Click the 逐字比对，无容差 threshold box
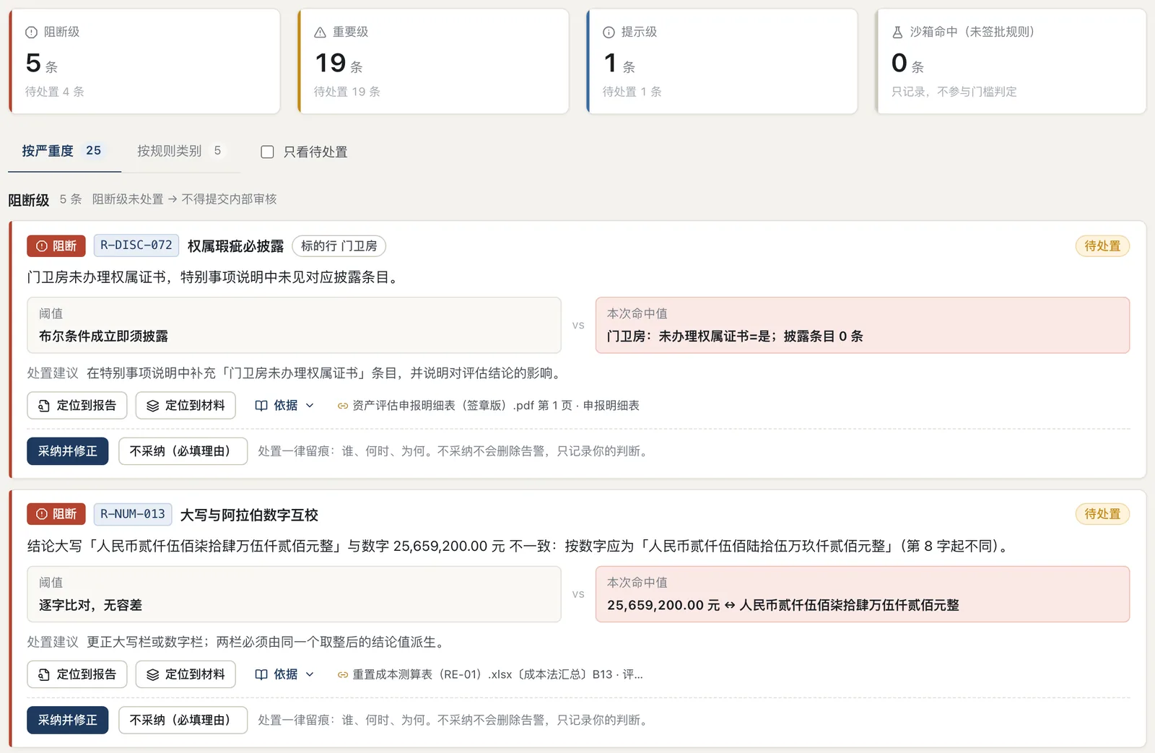The image size is (1155, 753). (295, 594)
